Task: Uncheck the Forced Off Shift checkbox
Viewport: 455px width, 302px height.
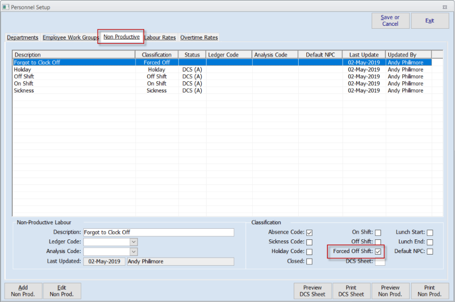Action: pyautogui.click(x=378, y=251)
